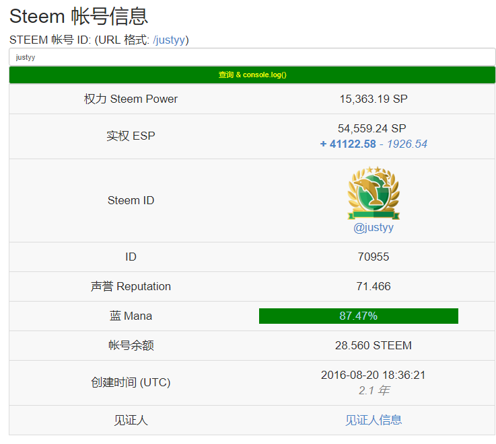
Task: Click the 蓝 Mana row label
Action: [x=131, y=316]
